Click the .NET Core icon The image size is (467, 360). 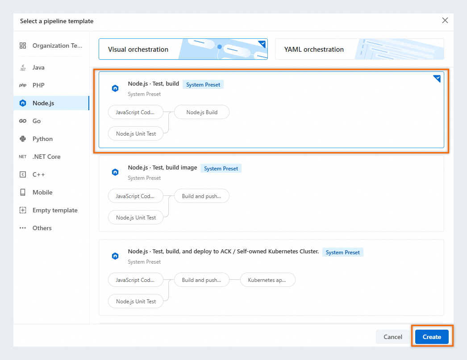pos(23,157)
